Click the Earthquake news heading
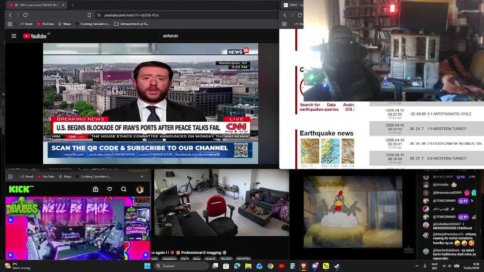 click(x=326, y=133)
